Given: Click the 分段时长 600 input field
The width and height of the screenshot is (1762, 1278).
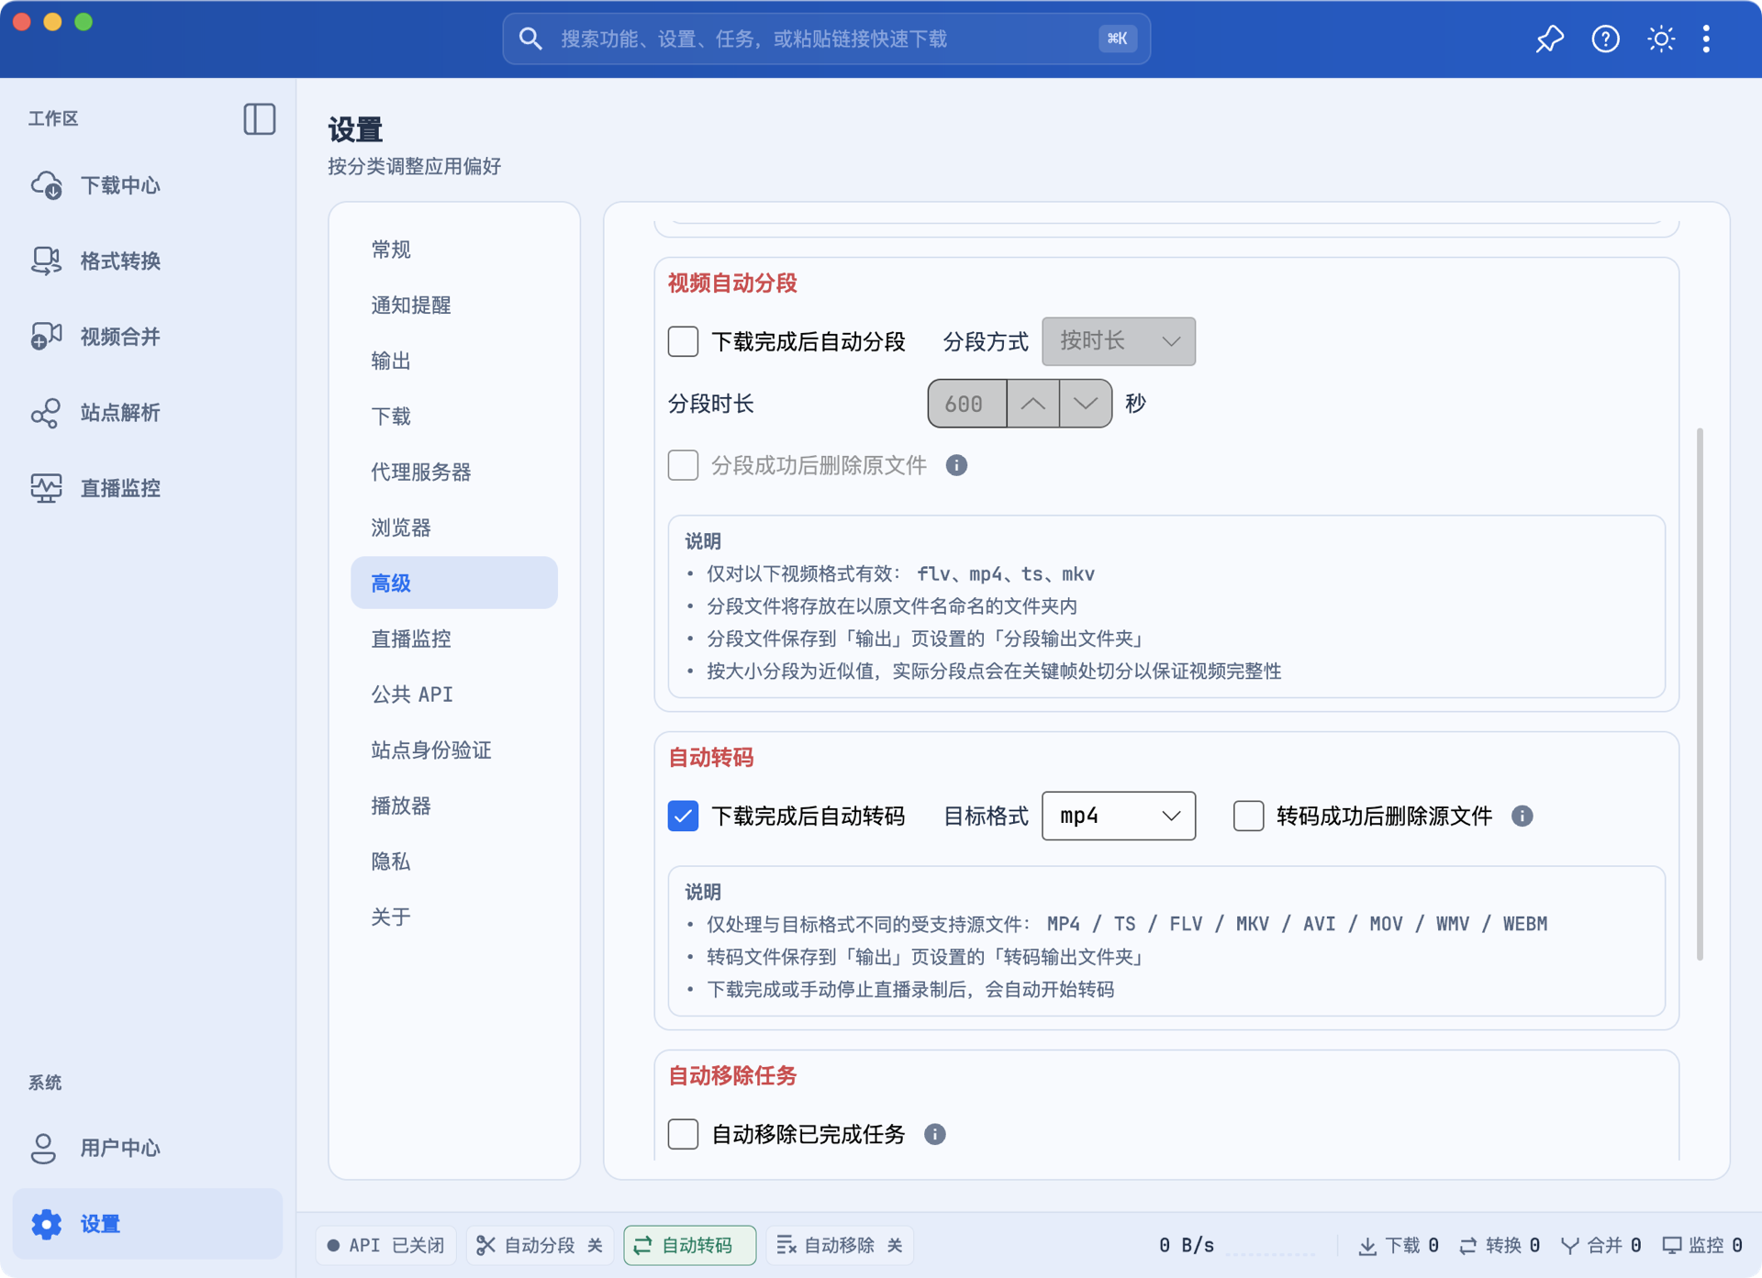Looking at the screenshot, I should tap(966, 404).
